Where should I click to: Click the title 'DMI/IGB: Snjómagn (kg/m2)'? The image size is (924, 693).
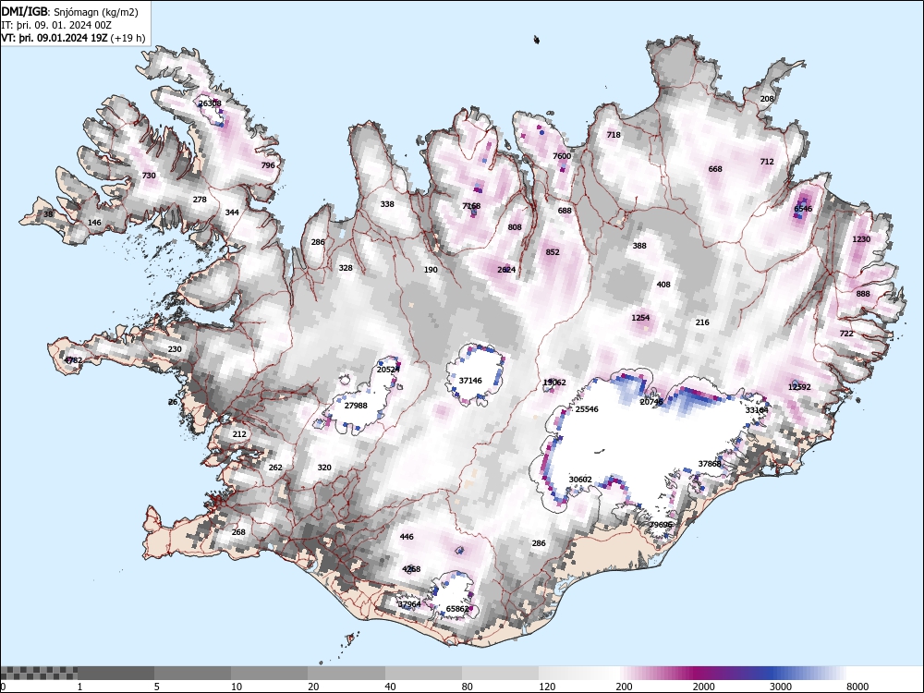click(x=69, y=11)
